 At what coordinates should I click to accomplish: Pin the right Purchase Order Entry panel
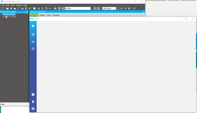tap(144, 11)
